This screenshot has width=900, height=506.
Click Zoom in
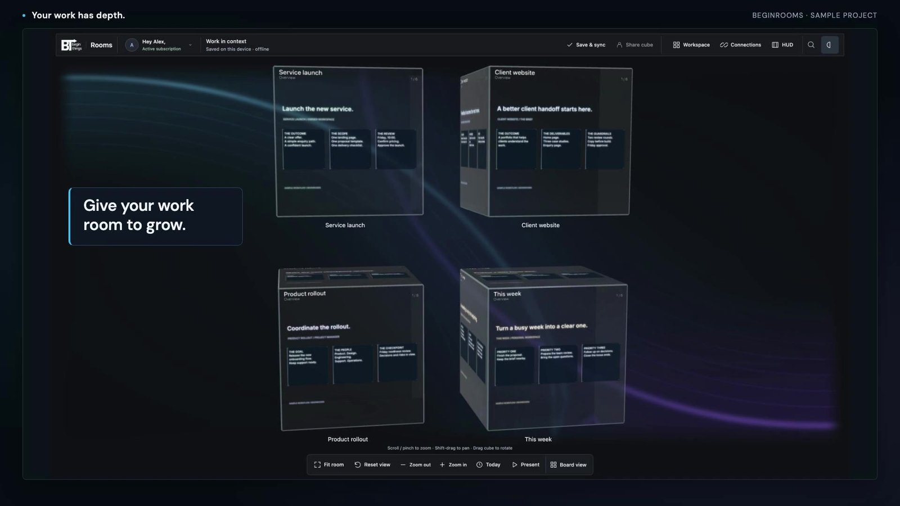point(453,465)
